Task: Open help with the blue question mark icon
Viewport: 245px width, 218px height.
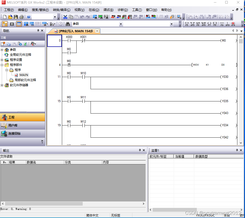Action: 29,17
